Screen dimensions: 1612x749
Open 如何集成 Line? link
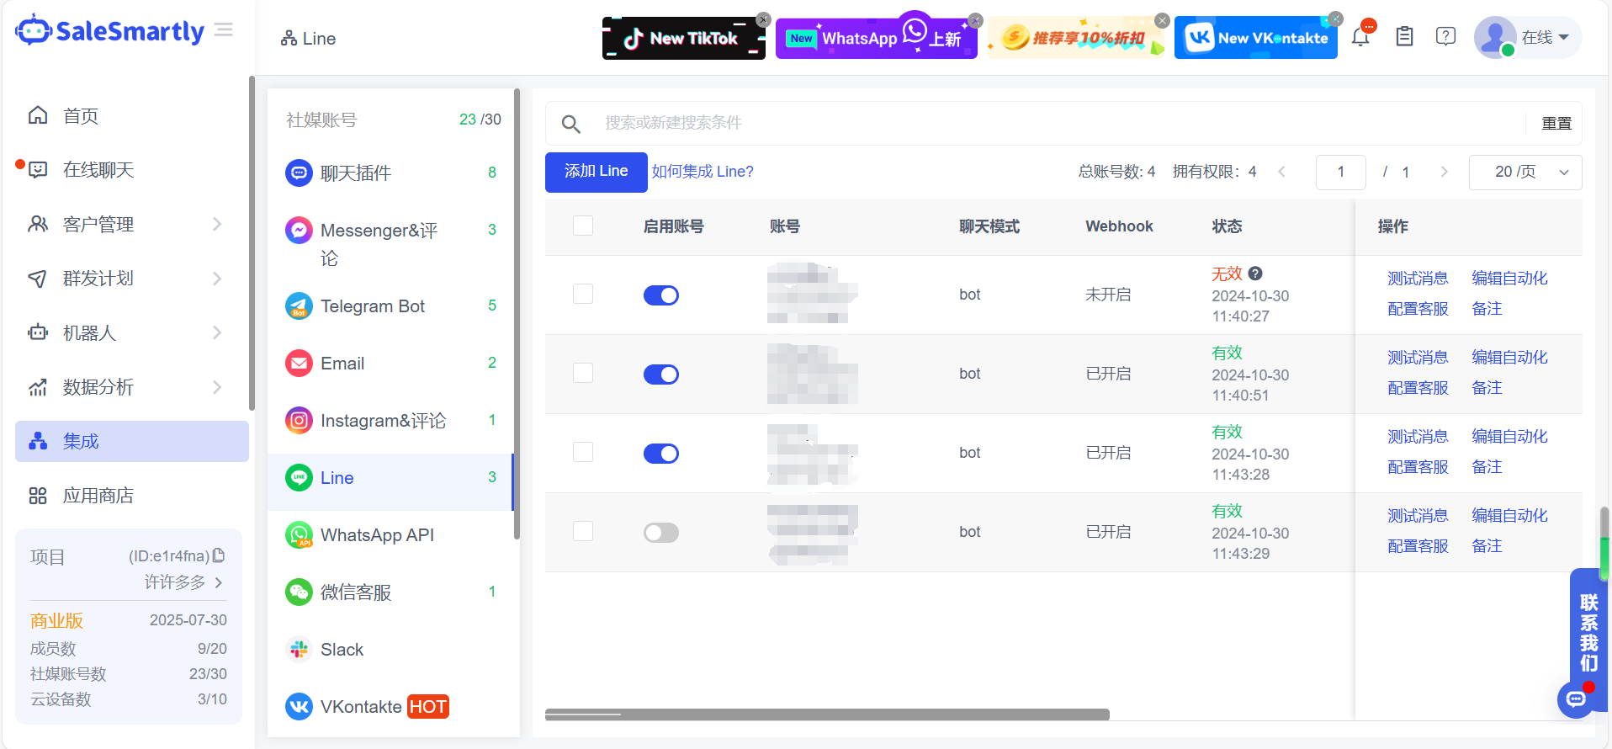tap(703, 172)
